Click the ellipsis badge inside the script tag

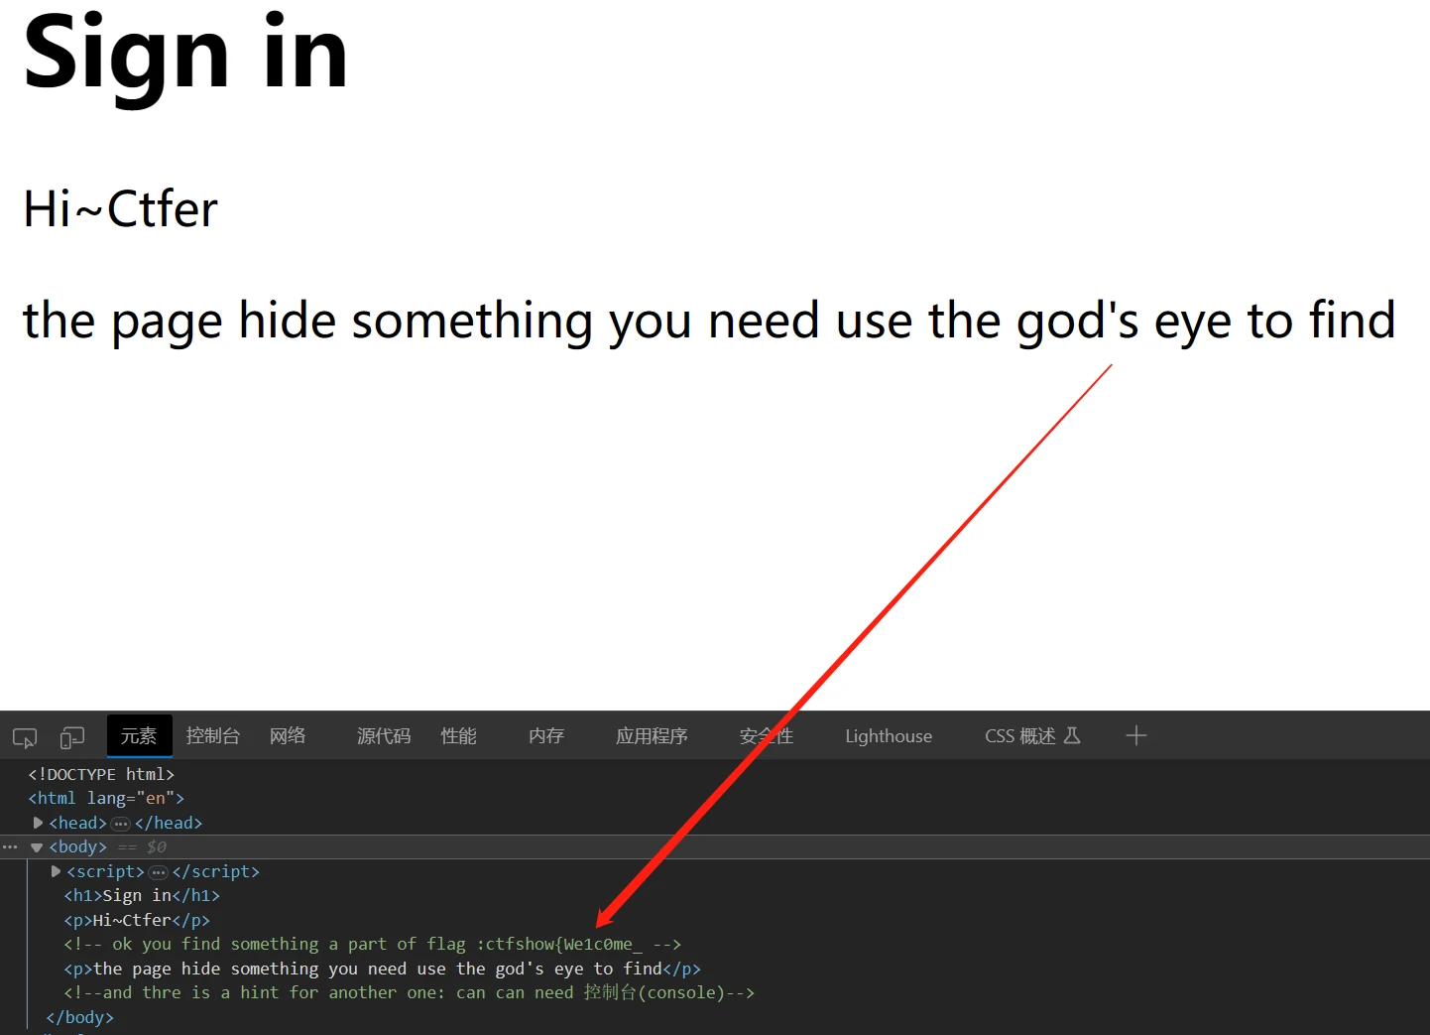(x=158, y=872)
